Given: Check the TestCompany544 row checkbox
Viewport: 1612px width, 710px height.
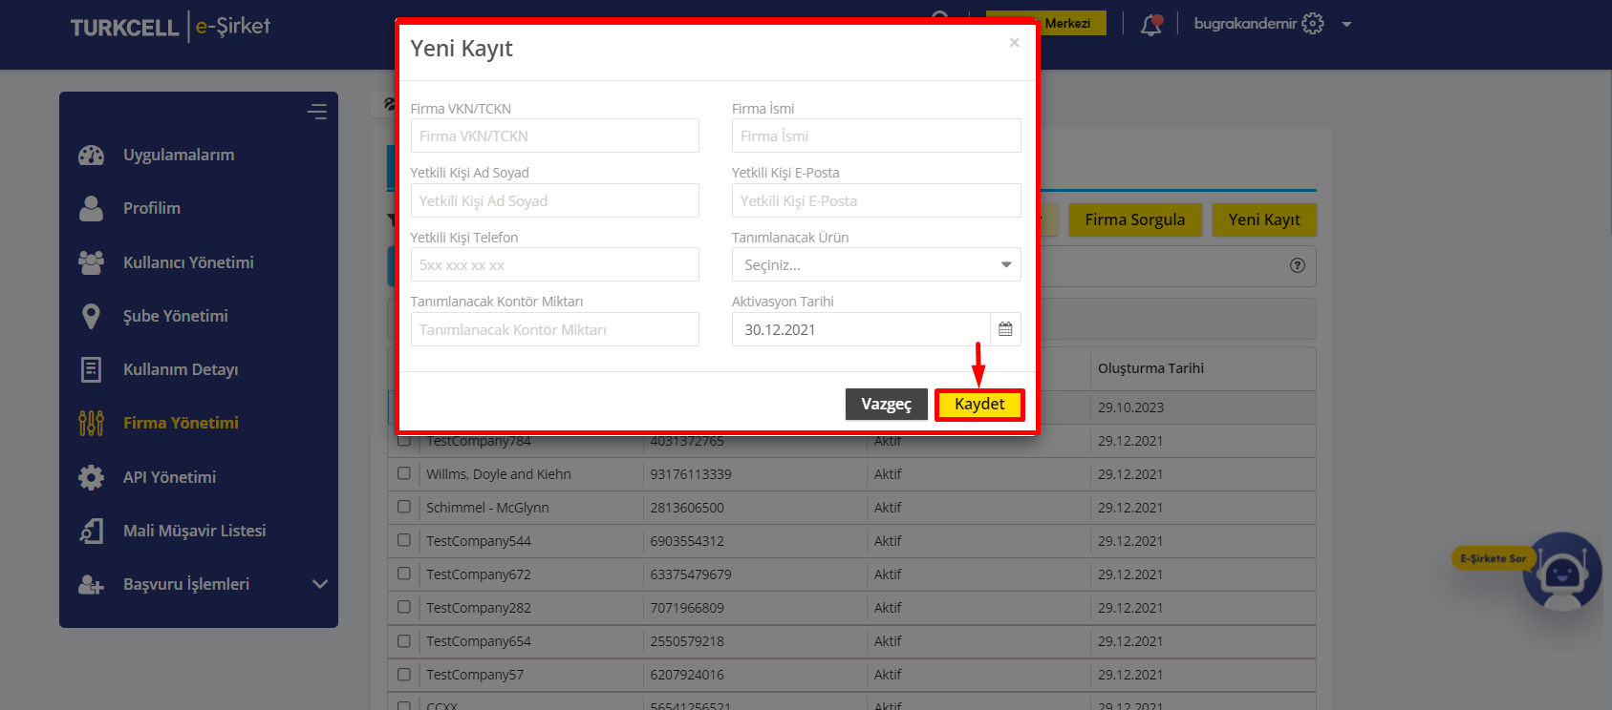Looking at the screenshot, I should [404, 540].
